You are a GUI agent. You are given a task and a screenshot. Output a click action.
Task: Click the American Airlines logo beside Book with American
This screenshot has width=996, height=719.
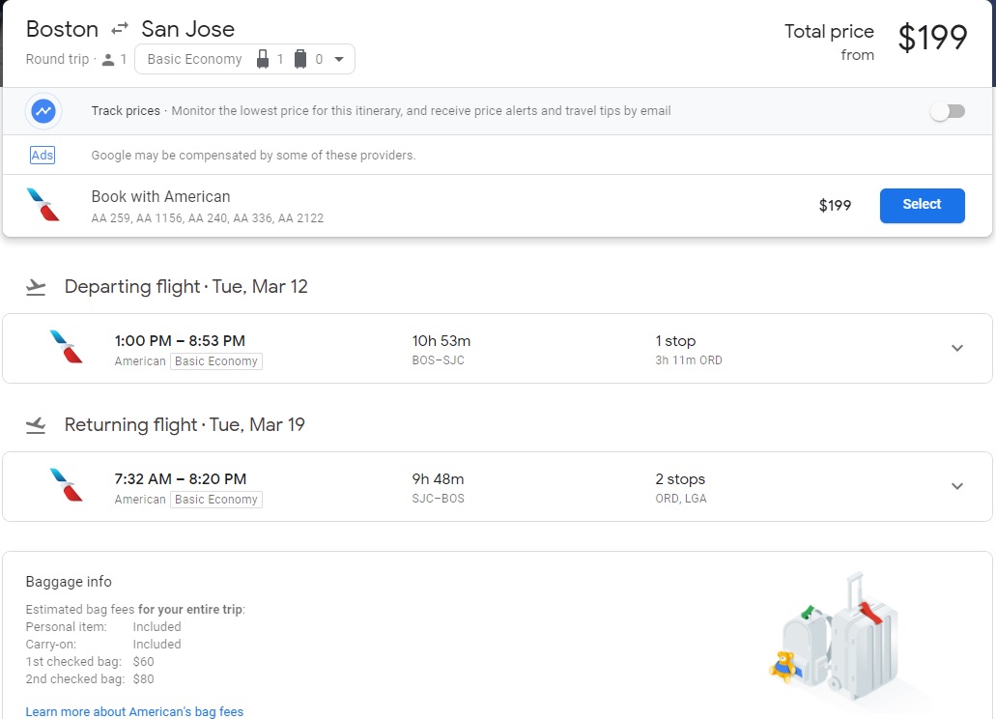pos(43,205)
